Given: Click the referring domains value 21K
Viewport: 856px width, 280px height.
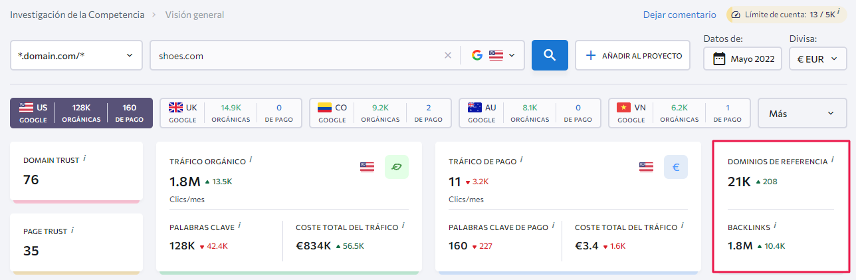Looking at the screenshot, I should pyautogui.click(x=739, y=182).
